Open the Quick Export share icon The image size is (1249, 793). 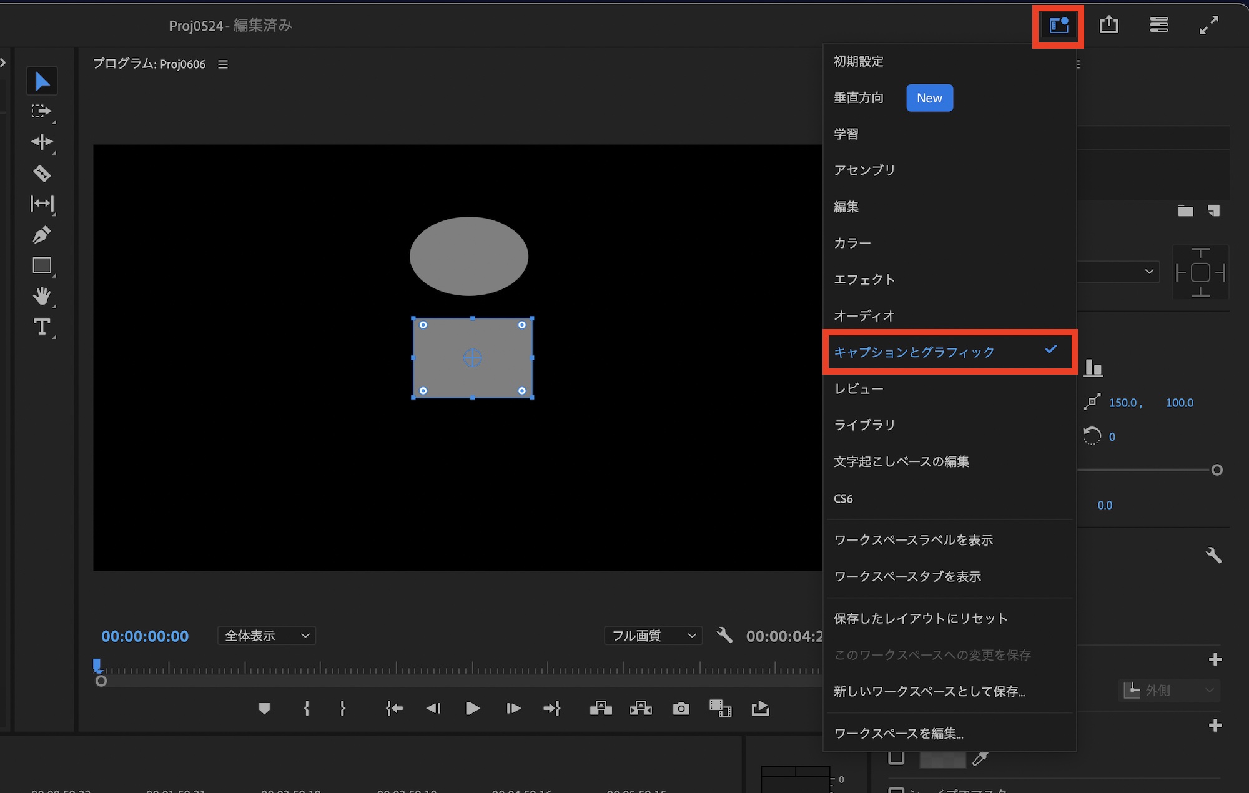point(1108,25)
